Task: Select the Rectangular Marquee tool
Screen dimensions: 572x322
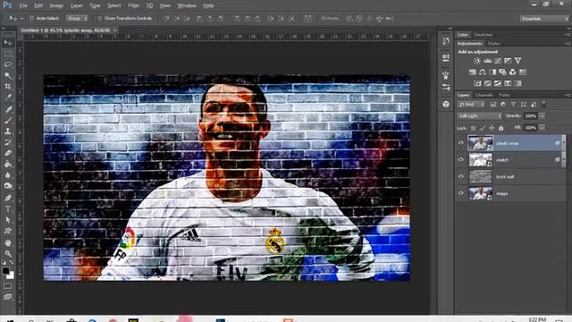Action: click(x=8, y=54)
